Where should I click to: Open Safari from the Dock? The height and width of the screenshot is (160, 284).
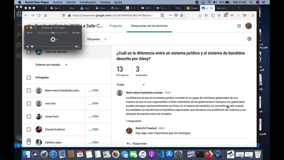pyautogui.click(x=53, y=154)
